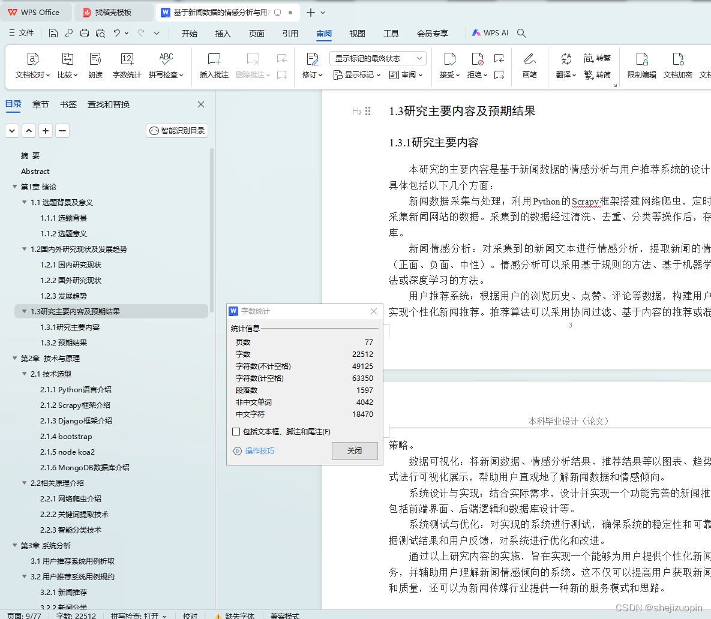This screenshot has width=711, height=619.
Task: Toggle 修订 track changes
Action: 312,66
